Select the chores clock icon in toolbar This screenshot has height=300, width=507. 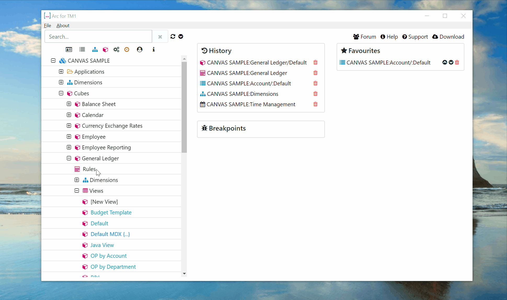[x=127, y=49]
